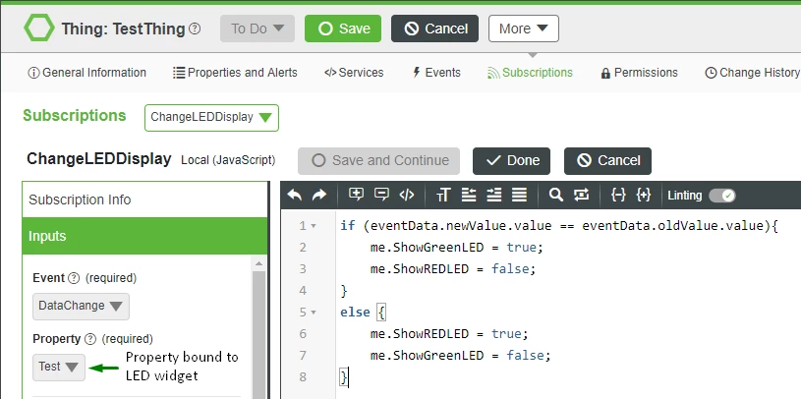Click help icon next to Event label
Screen dimensions: 801x399
[74, 278]
